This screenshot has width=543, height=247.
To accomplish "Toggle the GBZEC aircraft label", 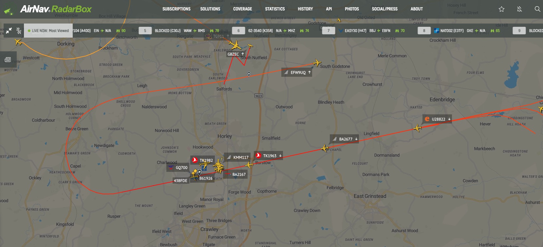I will (x=236, y=54).
